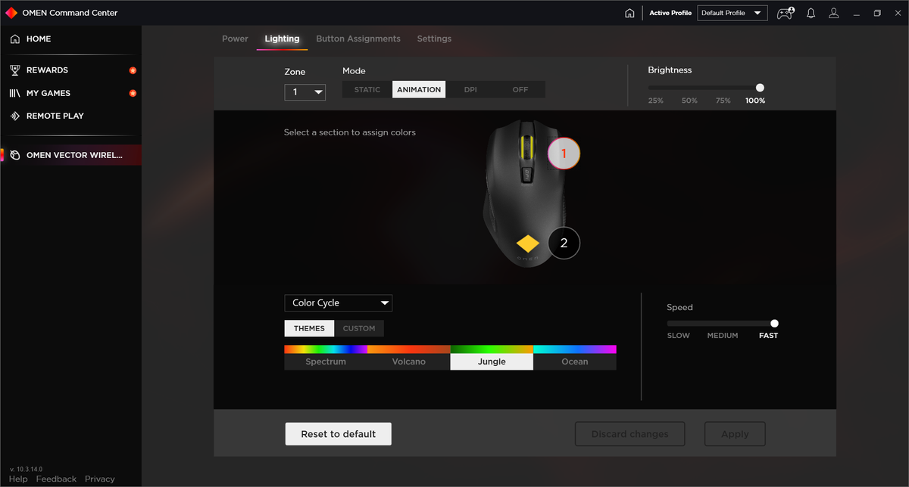Viewport: 909px width, 487px height.
Task: Switch to the Lighting tab
Action: [x=282, y=39]
